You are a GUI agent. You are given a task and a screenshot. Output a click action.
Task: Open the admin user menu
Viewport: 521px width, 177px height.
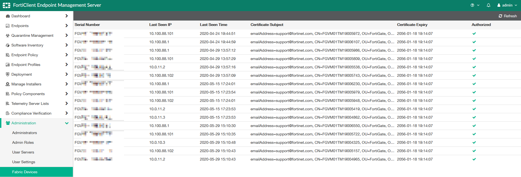[x=507, y=5]
